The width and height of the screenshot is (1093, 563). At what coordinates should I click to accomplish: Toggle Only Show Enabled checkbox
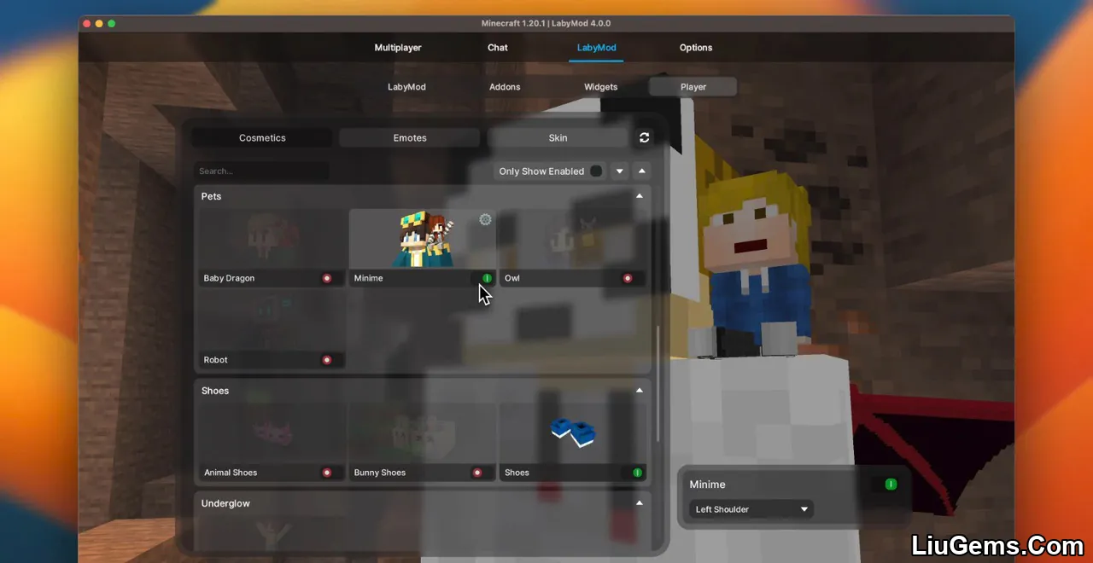click(596, 171)
